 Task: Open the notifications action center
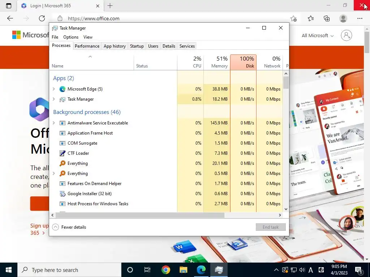coord(358,270)
